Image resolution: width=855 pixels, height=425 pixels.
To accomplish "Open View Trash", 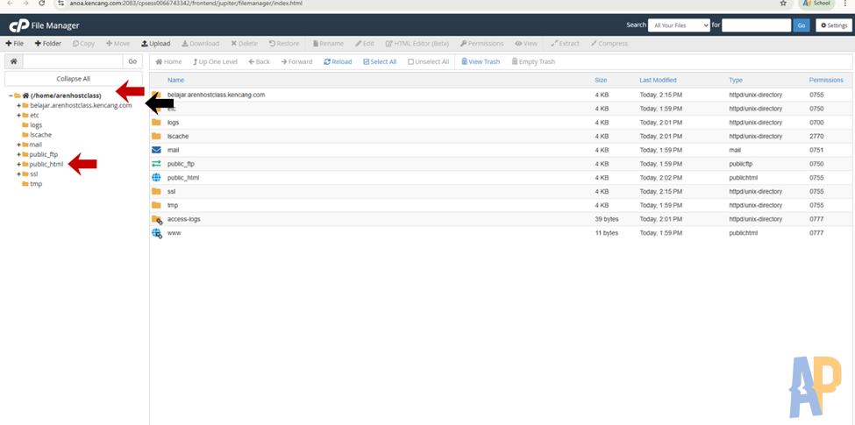I will click(x=481, y=61).
